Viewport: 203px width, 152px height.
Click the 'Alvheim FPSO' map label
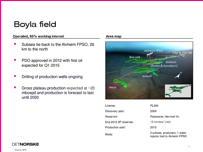(x=153, y=51)
